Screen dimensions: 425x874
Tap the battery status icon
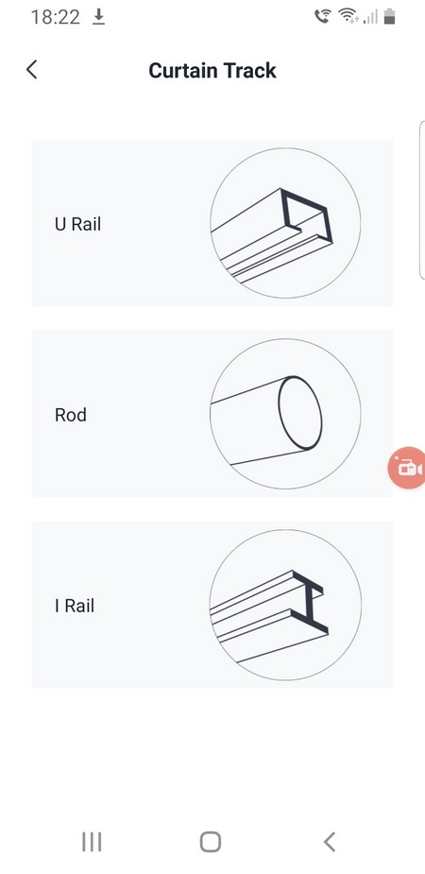coord(389,17)
